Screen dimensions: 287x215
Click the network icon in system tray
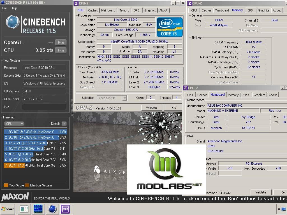pos(284,209)
